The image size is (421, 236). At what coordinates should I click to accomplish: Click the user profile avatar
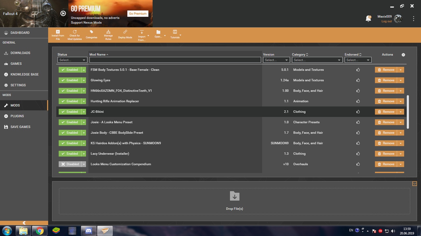coord(398,19)
